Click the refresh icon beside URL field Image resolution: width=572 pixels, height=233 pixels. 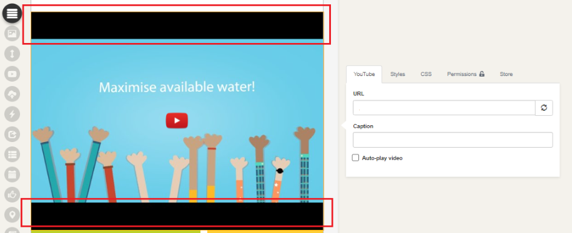click(x=544, y=108)
